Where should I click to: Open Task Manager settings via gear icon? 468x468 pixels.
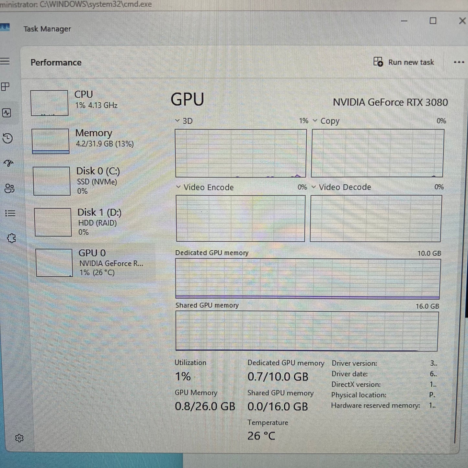[20, 438]
